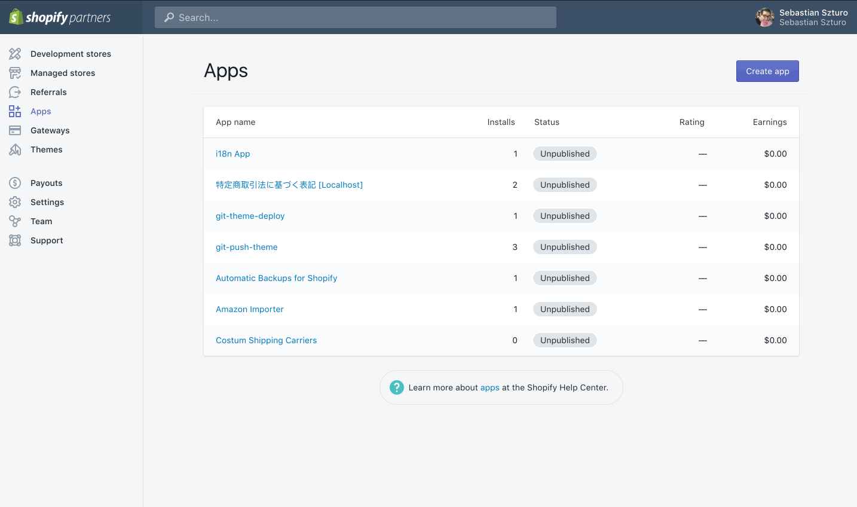Open Managed stores from the sidebar icon
Viewport: 857px width, 507px height.
15,72
